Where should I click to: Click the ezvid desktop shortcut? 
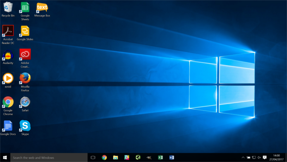[x=8, y=78]
